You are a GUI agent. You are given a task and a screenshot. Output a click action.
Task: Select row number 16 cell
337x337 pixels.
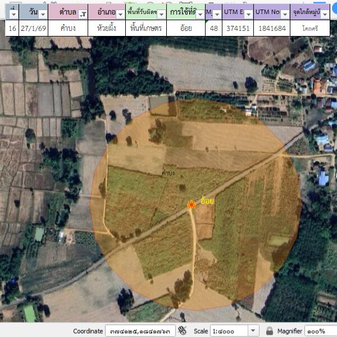tap(12, 28)
